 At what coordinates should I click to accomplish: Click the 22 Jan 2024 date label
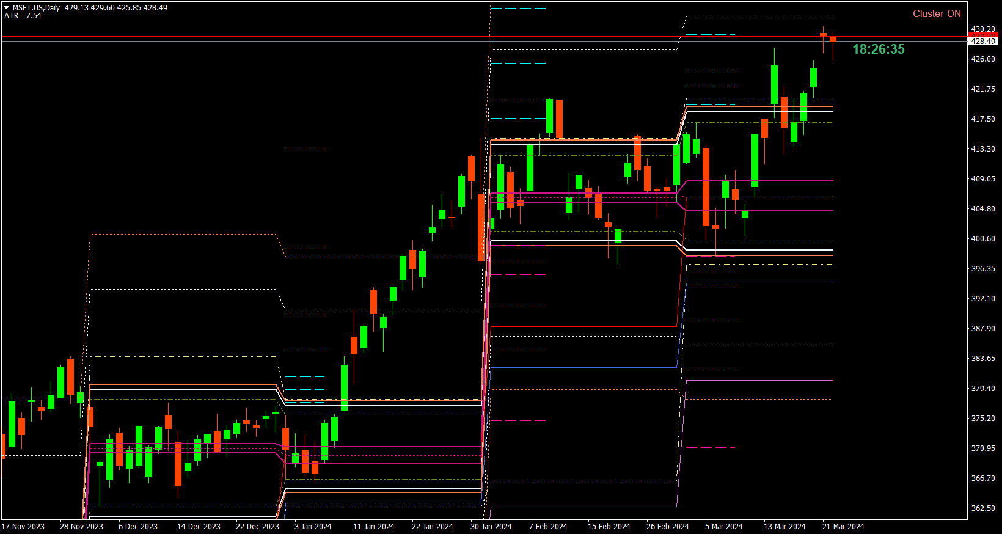(433, 527)
